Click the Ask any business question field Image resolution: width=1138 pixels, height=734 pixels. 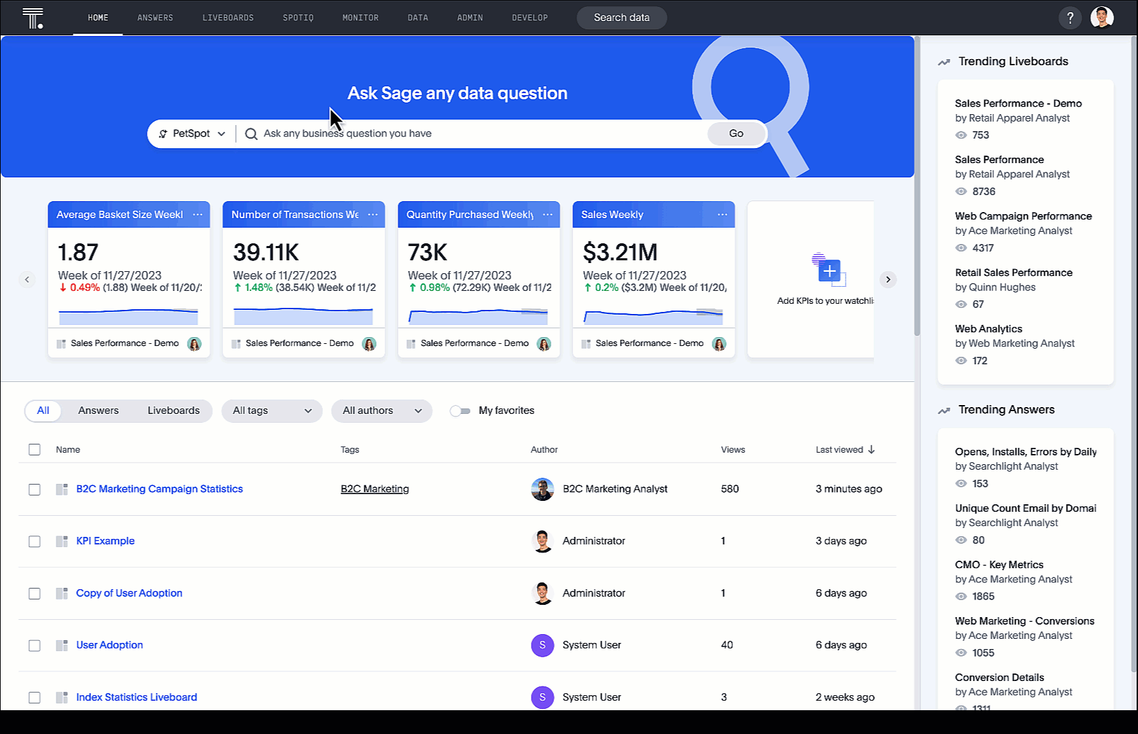(x=476, y=134)
